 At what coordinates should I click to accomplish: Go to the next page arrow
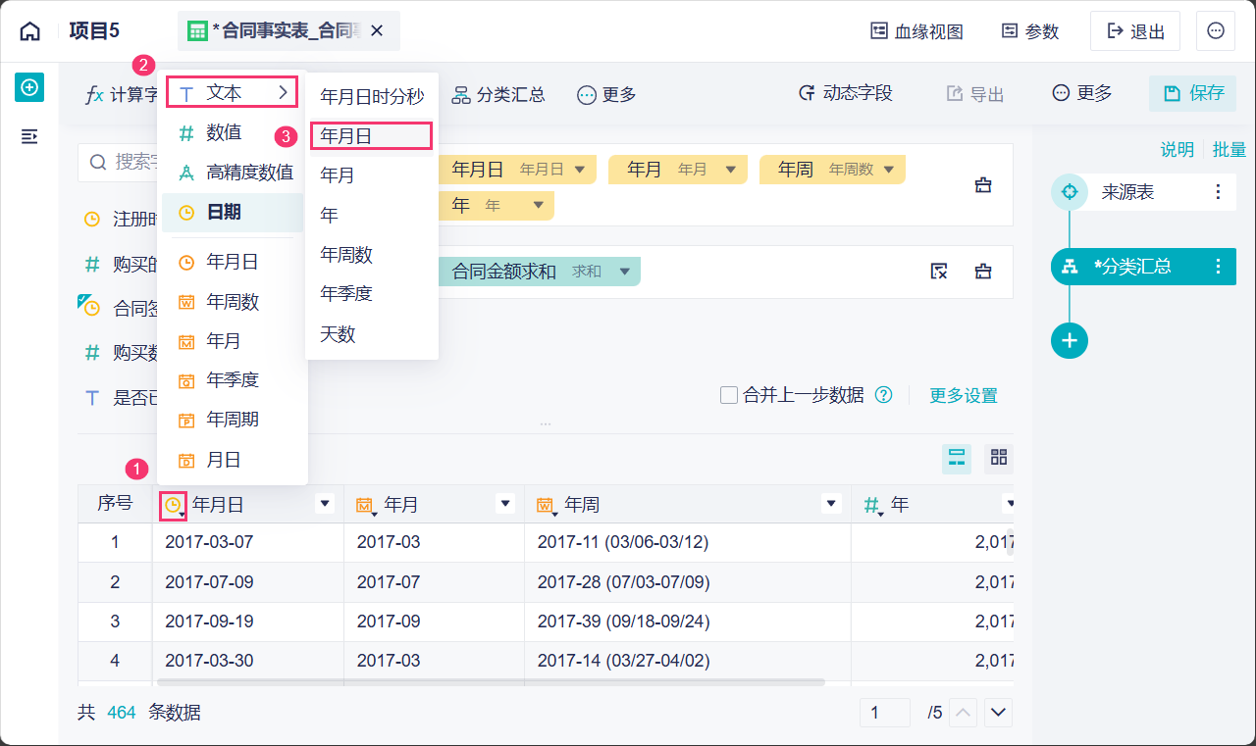pyautogui.click(x=999, y=713)
